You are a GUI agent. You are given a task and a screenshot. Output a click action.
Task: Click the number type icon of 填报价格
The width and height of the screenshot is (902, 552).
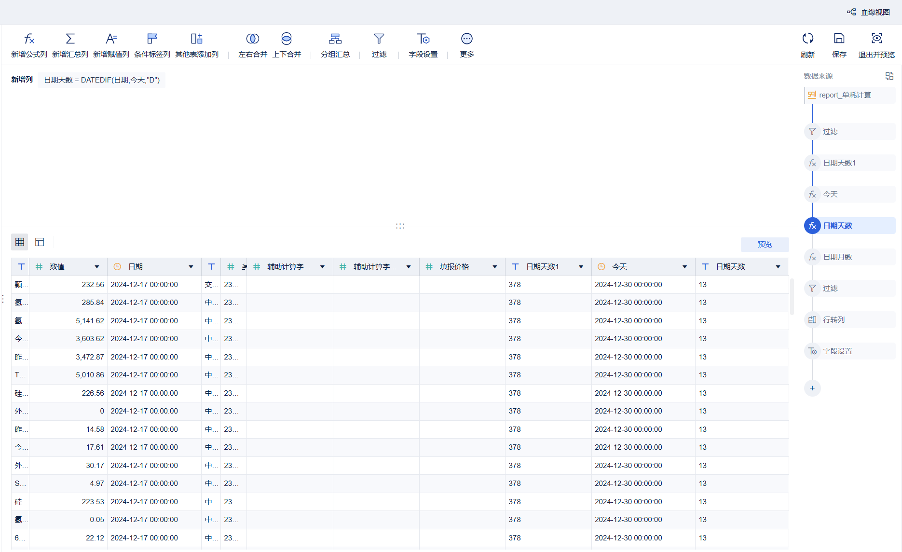click(x=429, y=267)
